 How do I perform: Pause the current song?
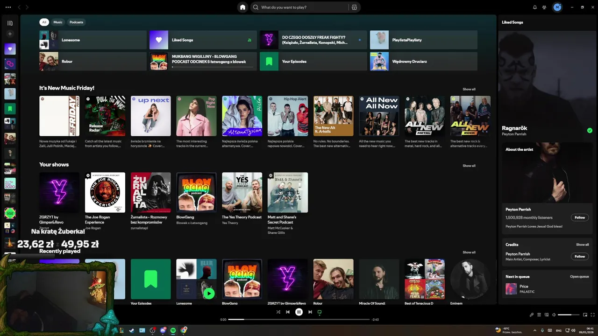pyautogui.click(x=299, y=312)
